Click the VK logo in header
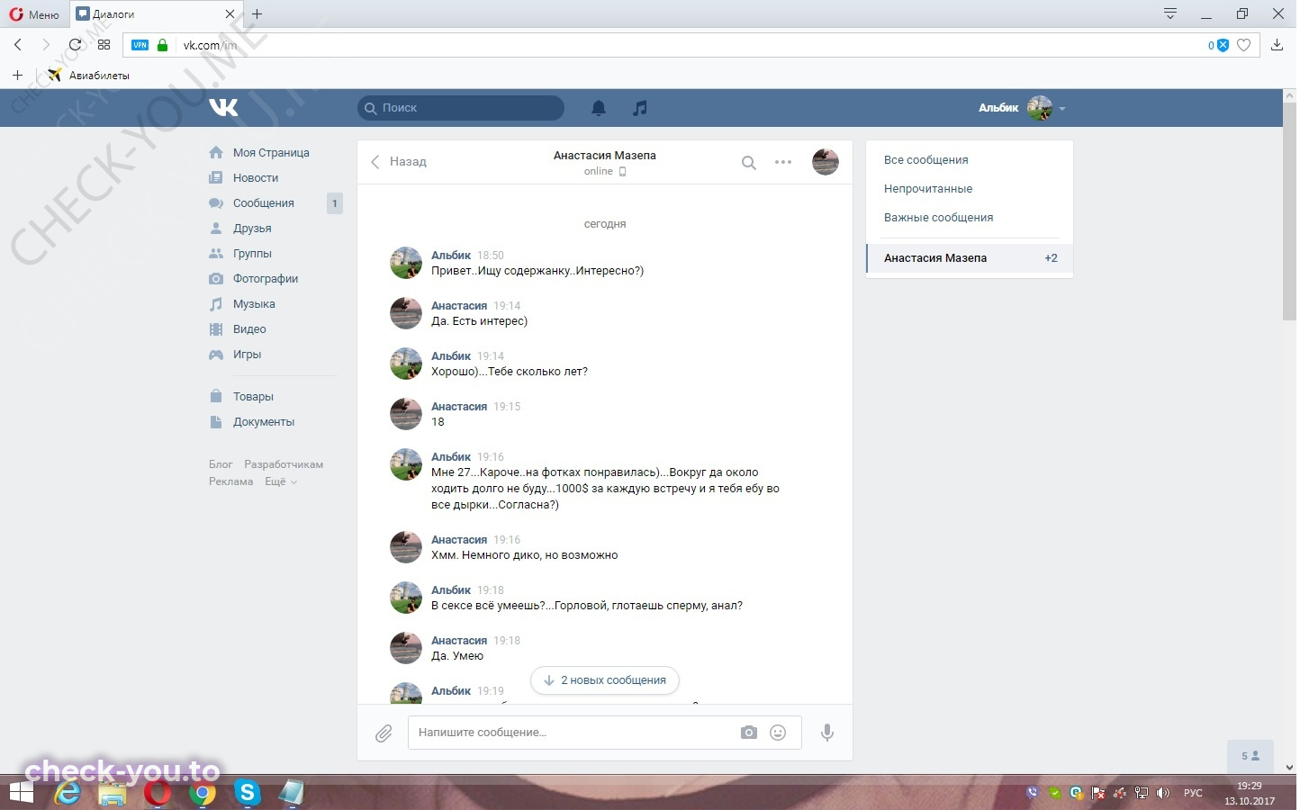Image resolution: width=1300 pixels, height=810 pixels. click(223, 108)
